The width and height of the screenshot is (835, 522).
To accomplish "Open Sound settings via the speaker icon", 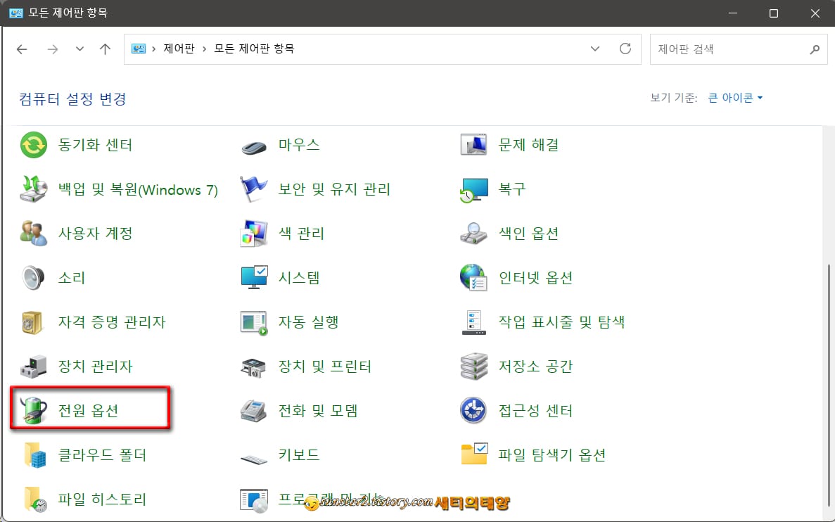I will 32,277.
